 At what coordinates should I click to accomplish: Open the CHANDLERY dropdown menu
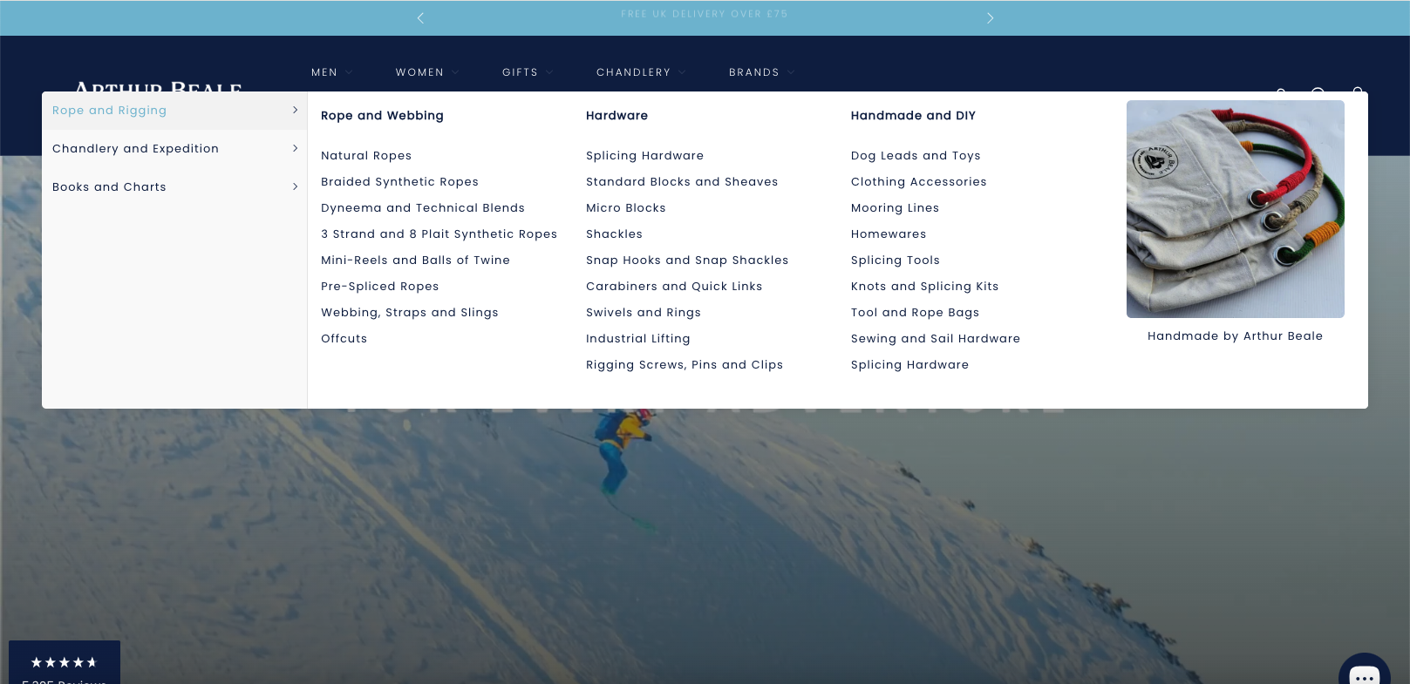tap(640, 72)
